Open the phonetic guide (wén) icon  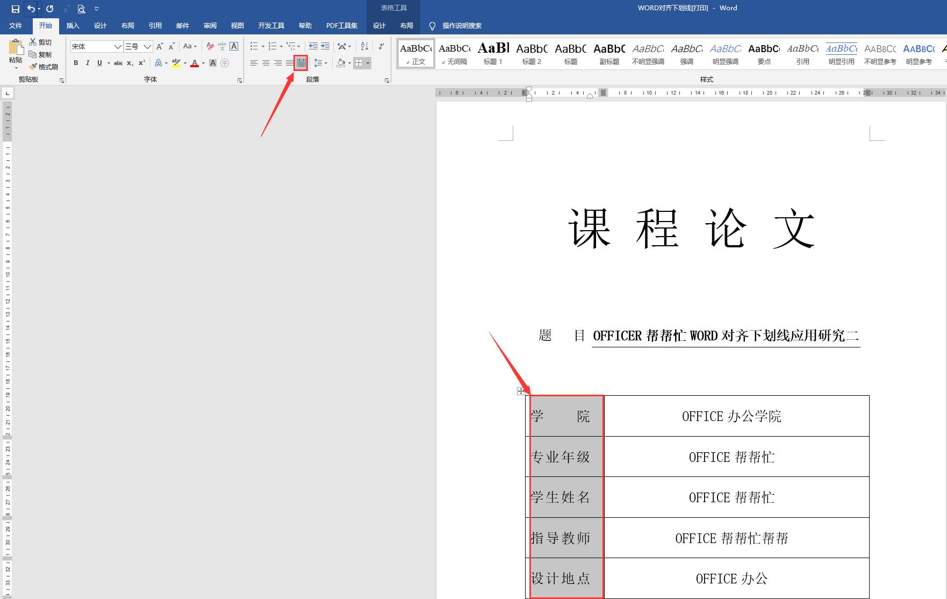point(222,46)
